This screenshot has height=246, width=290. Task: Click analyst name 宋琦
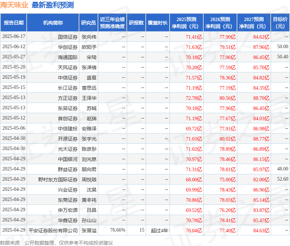pyautogui.click(x=92, y=57)
